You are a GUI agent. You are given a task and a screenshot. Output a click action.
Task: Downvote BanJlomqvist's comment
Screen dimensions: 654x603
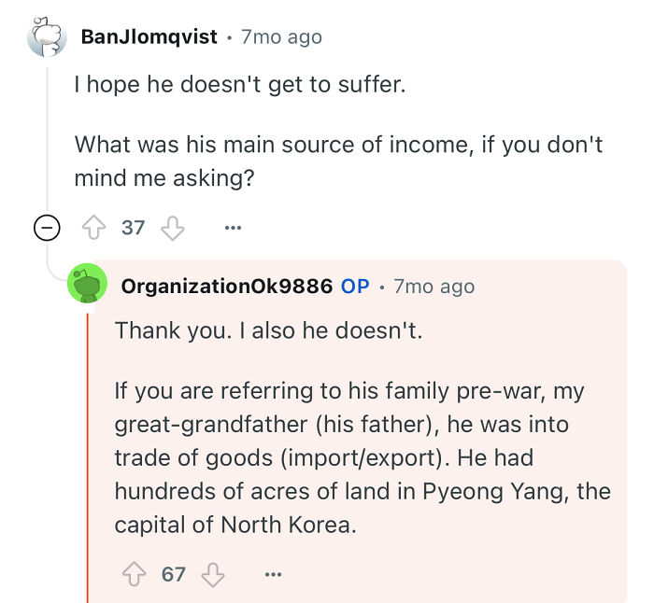(x=173, y=228)
